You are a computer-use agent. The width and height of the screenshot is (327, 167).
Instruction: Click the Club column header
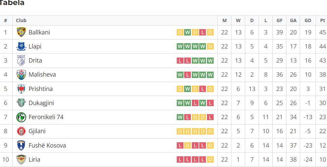coord(21,20)
